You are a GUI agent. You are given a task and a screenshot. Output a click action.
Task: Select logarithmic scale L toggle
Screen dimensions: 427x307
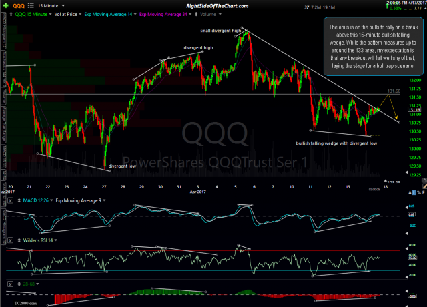[x=414, y=193]
